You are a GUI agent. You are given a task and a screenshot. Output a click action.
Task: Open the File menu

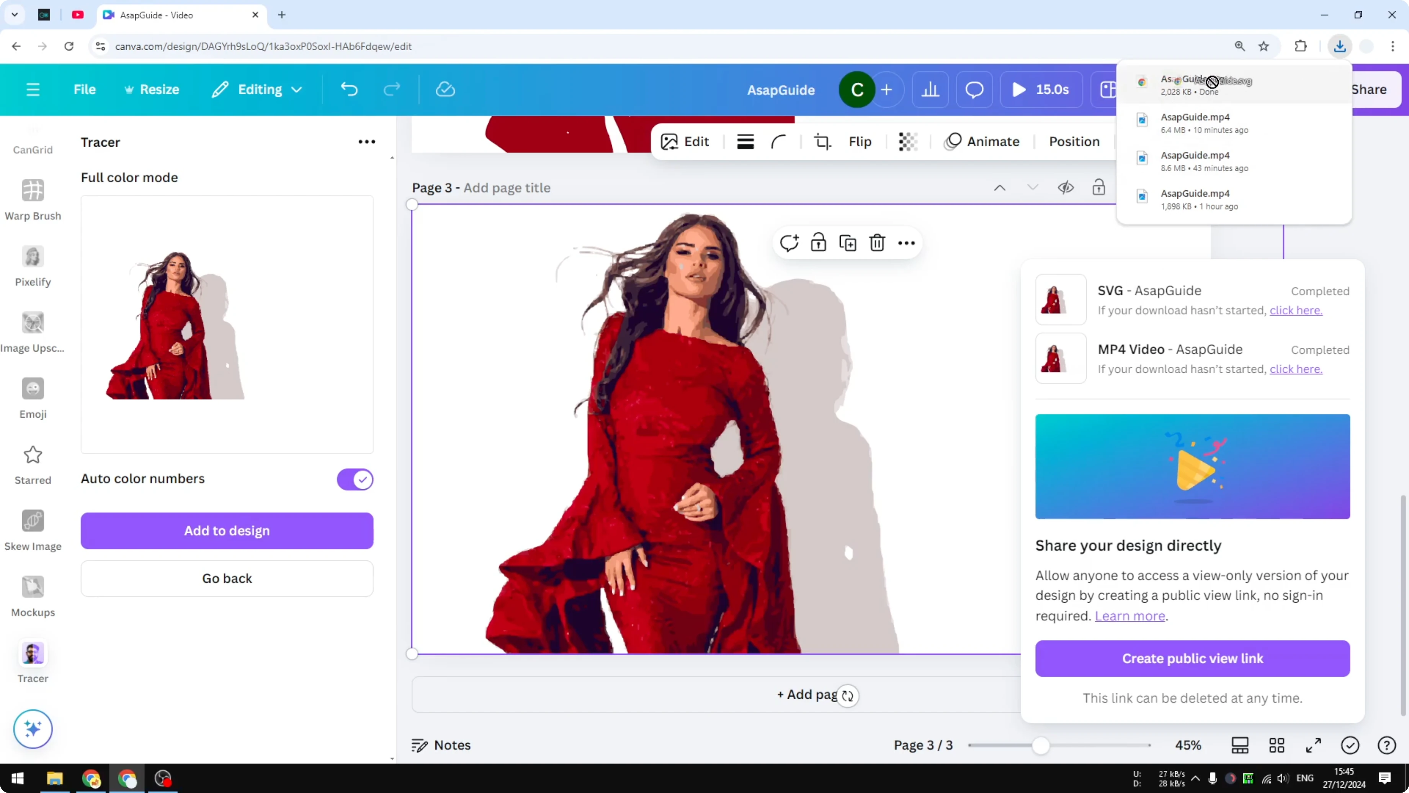tap(85, 89)
